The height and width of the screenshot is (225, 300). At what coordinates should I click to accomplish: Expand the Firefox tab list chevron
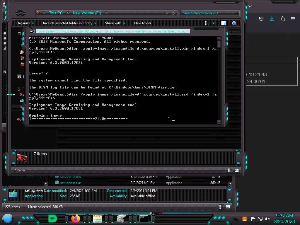pyautogui.click(x=250, y=6)
